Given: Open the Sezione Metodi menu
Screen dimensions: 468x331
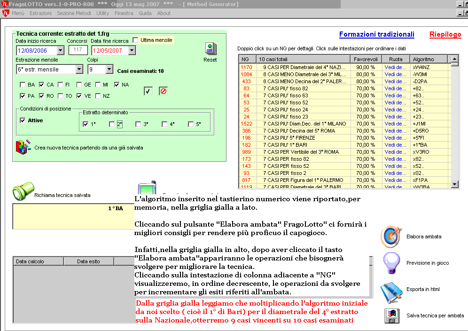Looking at the screenshot, I should [x=74, y=13].
